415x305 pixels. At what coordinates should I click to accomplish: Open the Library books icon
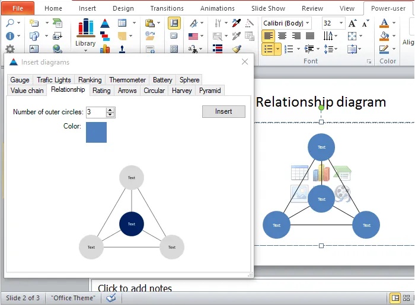point(85,27)
